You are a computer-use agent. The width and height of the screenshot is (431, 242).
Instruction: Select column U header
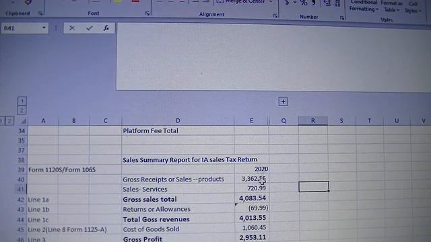click(397, 121)
